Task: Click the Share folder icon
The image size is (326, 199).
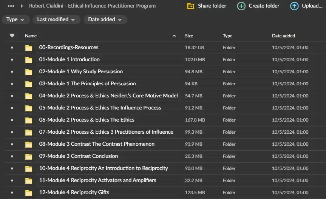Action: coord(190,6)
